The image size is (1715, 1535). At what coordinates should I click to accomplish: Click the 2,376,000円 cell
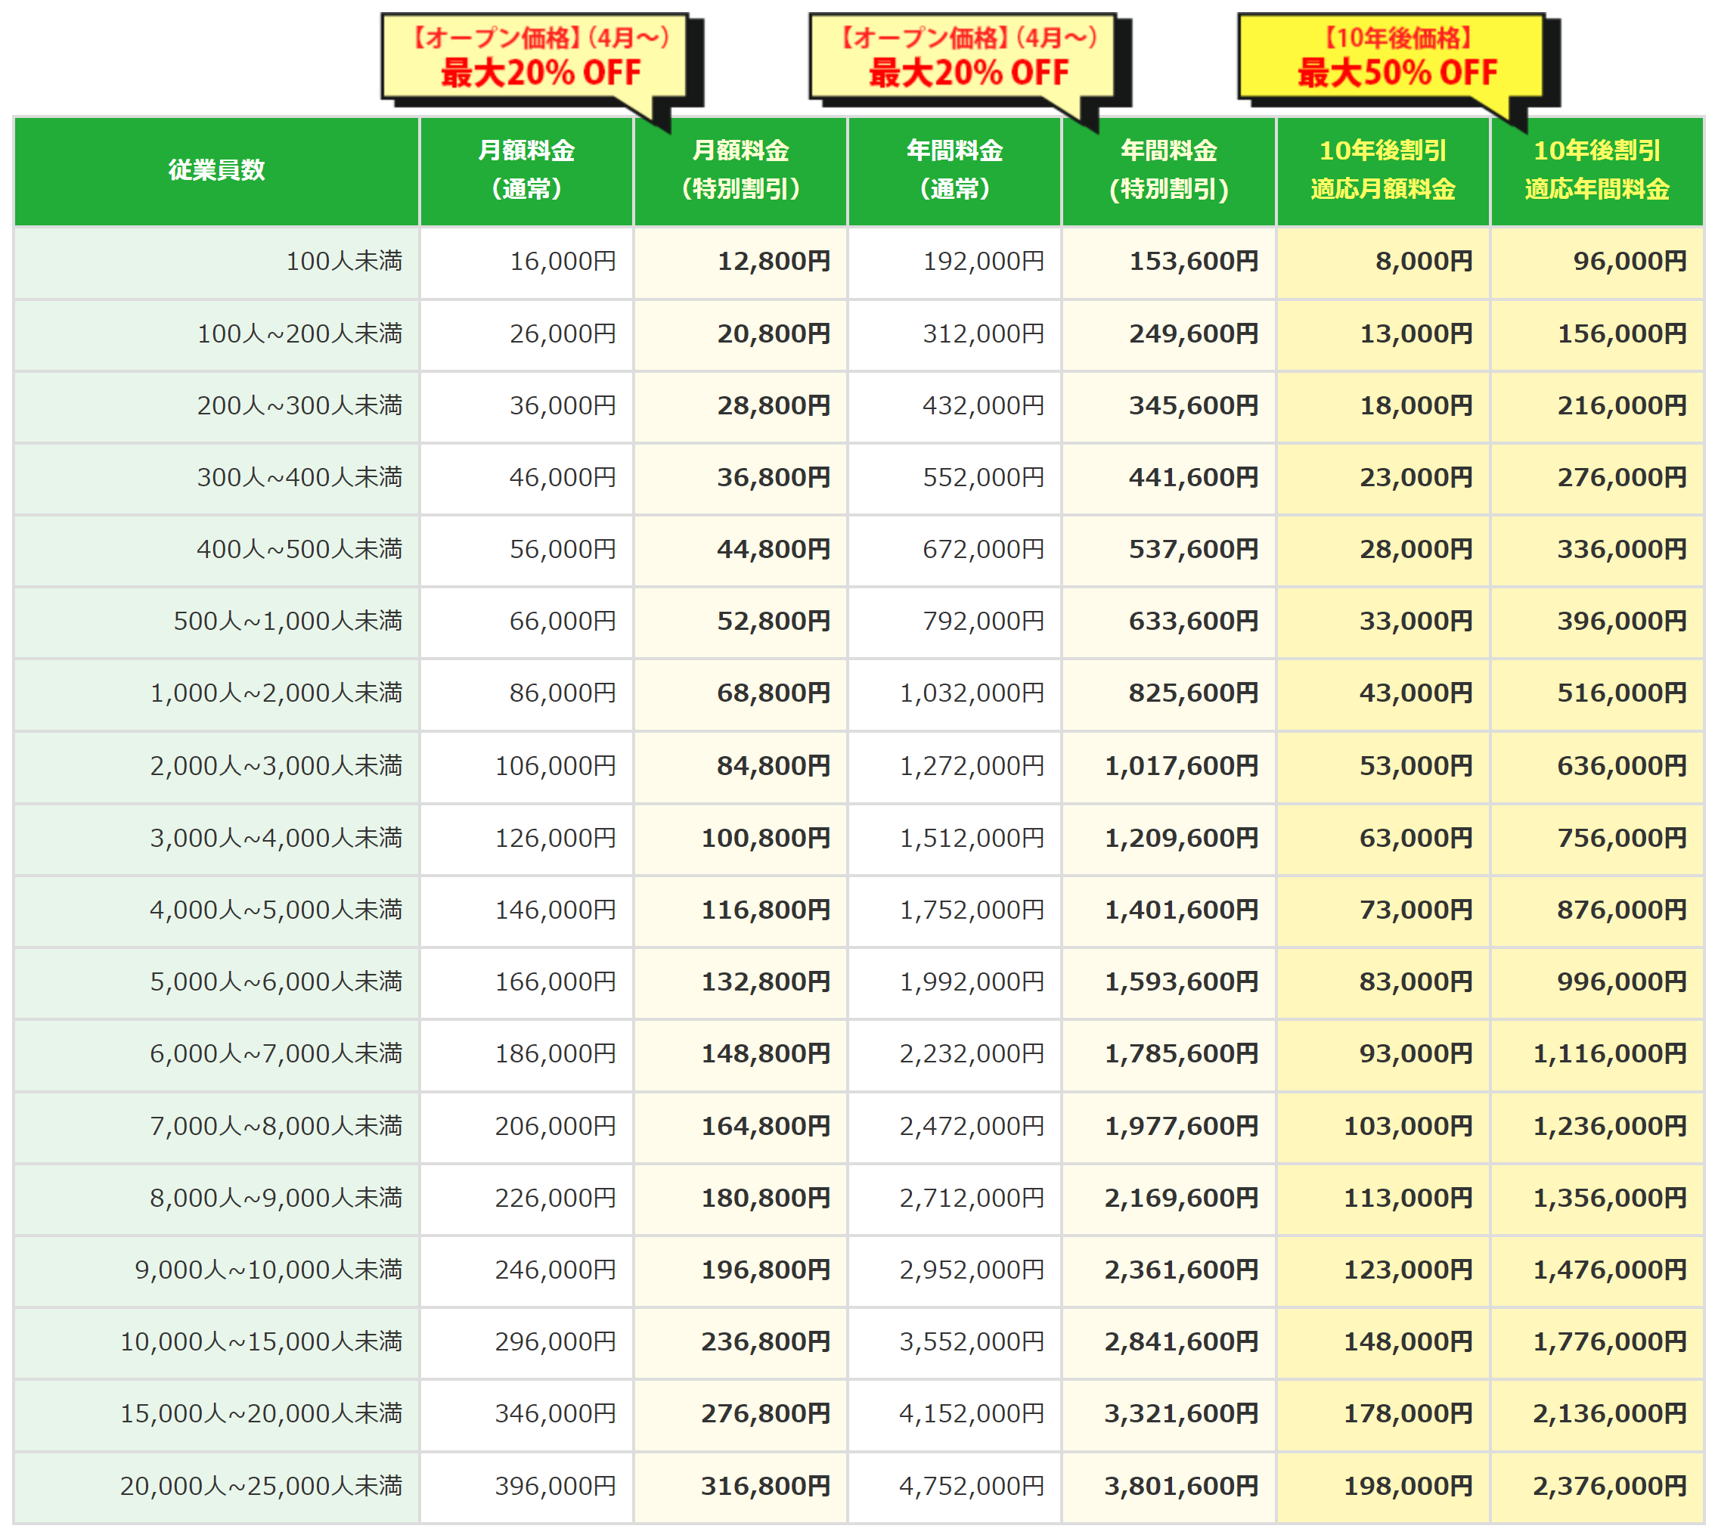coord(1608,1486)
